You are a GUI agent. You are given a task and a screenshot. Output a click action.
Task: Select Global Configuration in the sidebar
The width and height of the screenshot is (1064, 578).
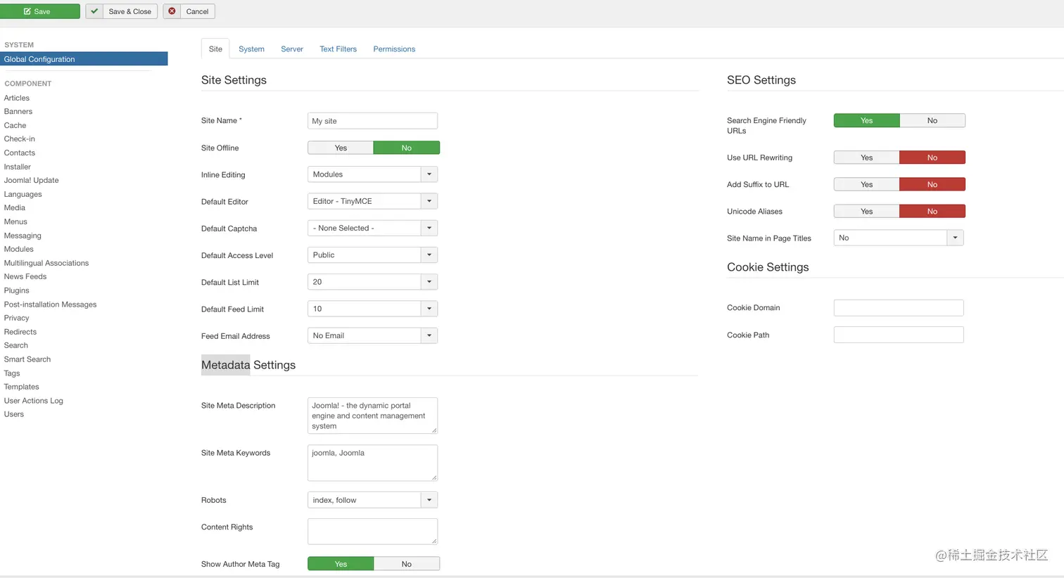[84, 59]
